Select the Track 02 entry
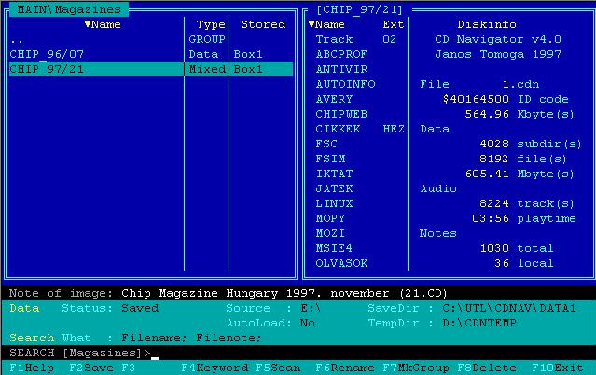The height and width of the screenshot is (375, 596). (356, 39)
